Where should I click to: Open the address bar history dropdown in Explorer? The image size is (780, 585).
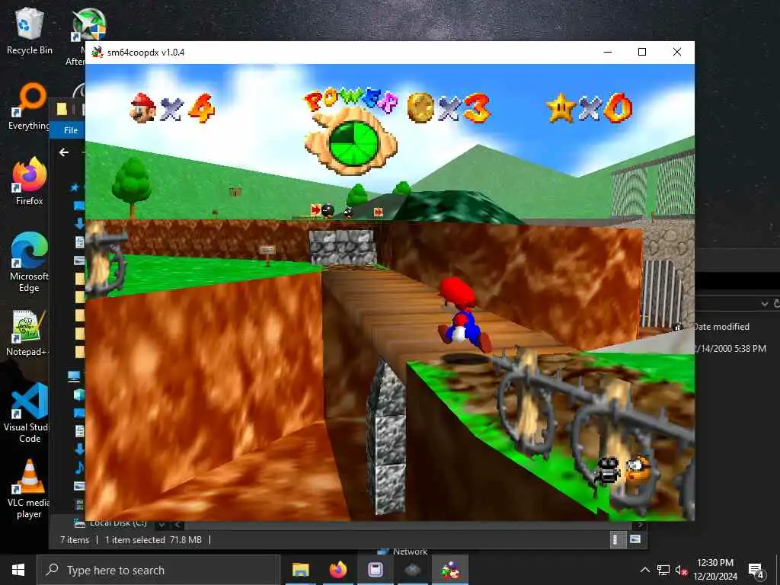point(765,303)
